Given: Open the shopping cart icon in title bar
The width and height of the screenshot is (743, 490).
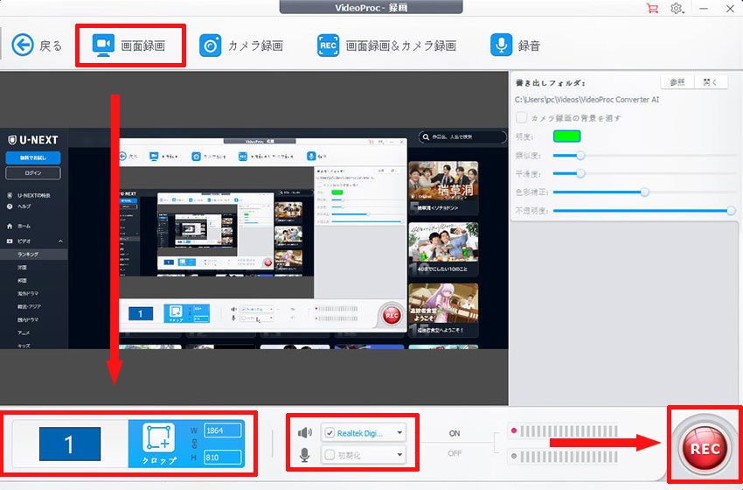Looking at the screenshot, I should [652, 8].
